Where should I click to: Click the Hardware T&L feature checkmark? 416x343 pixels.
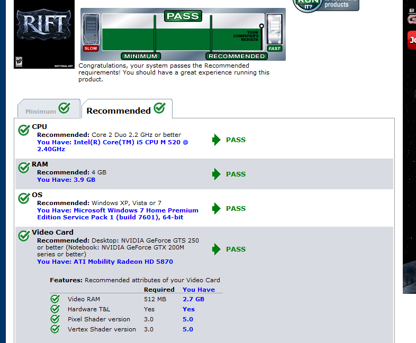coord(55,309)
